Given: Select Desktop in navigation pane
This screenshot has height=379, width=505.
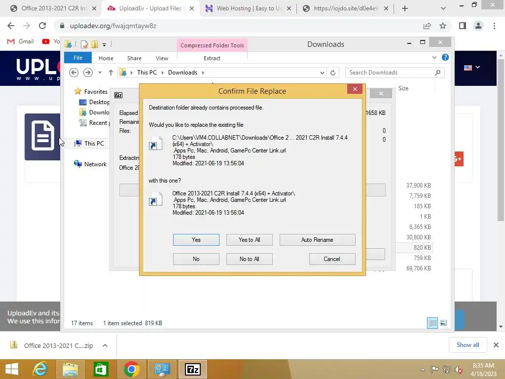Looking at the screenshot, I should pos(94,102).
